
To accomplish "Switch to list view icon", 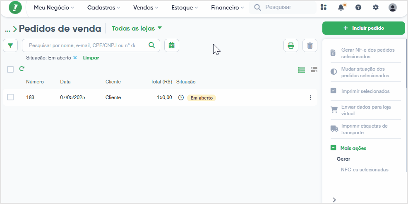I will [x=302, y=70].
